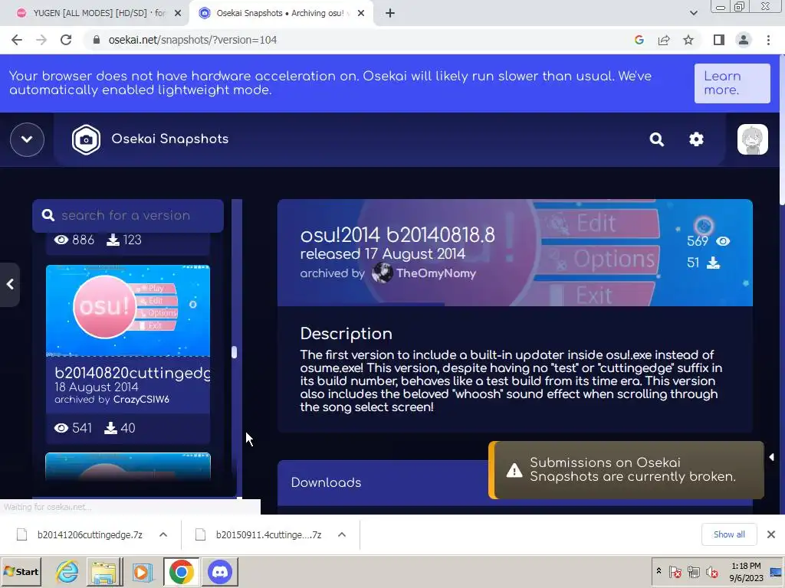Open Chrome profile icon
Image resolution: width=785 pixels, height=588 pixels.
[744, 40]
